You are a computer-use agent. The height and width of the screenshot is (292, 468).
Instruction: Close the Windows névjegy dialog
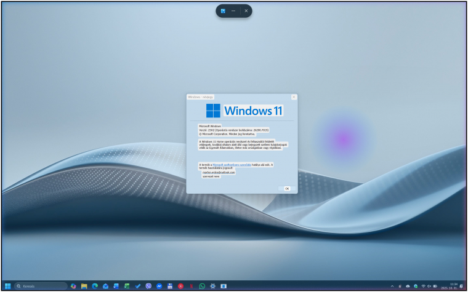click(x=294, y=97)
